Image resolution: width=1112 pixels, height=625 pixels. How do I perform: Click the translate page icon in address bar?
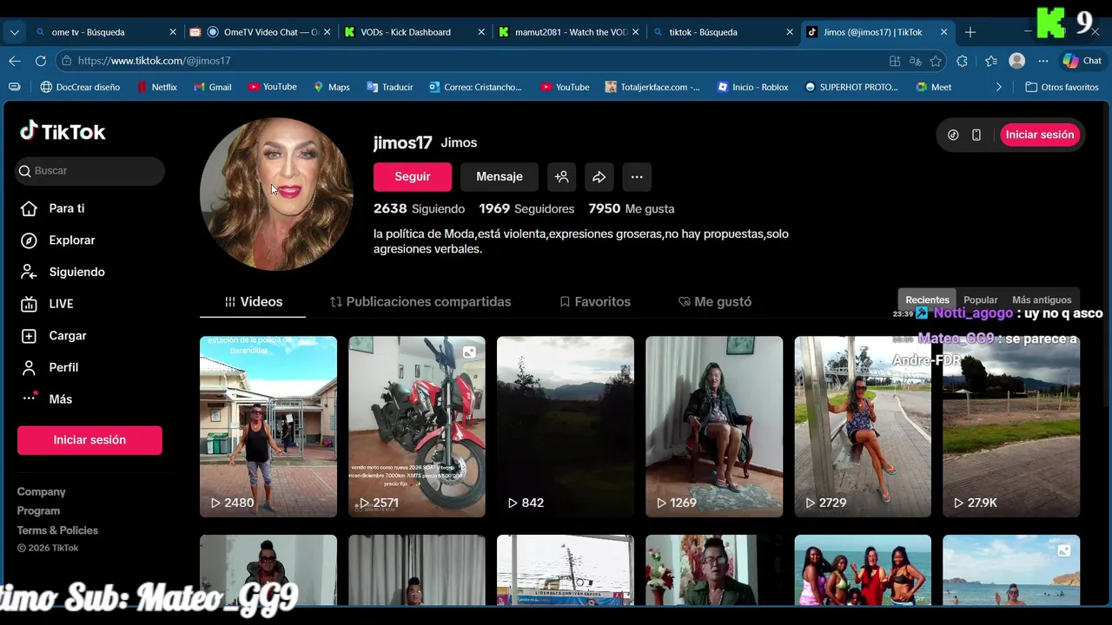[915, 61]
